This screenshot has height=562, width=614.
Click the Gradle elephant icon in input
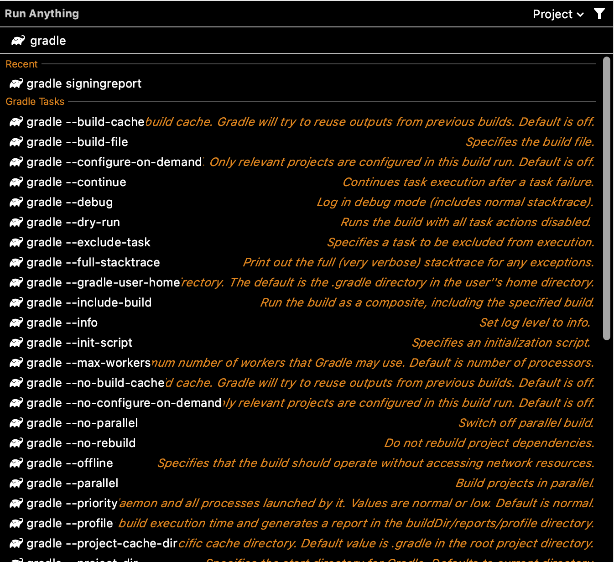18,41
